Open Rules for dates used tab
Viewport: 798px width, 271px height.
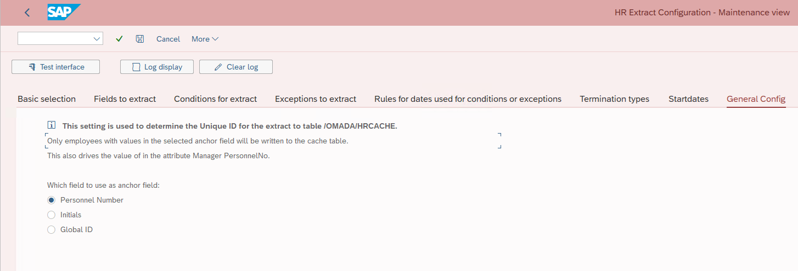[468, 99]
